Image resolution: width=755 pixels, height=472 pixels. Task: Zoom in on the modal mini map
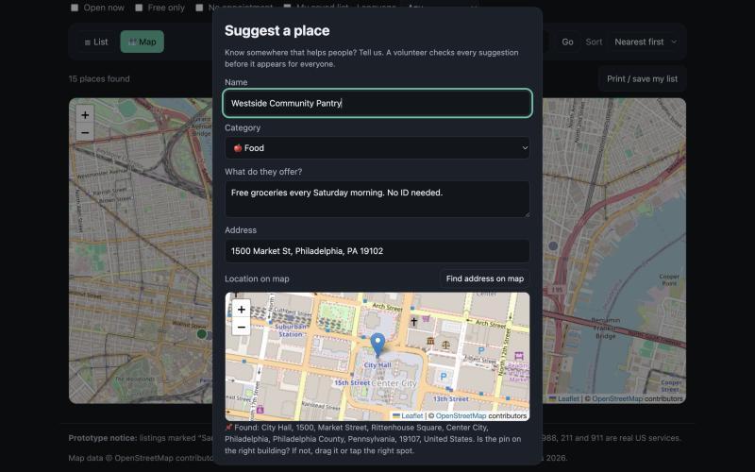pos(242,310)
